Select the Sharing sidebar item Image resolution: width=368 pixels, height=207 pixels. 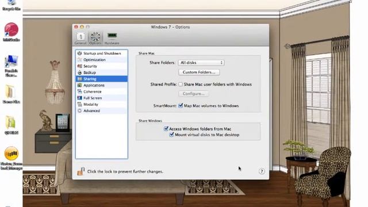point(102,79)
